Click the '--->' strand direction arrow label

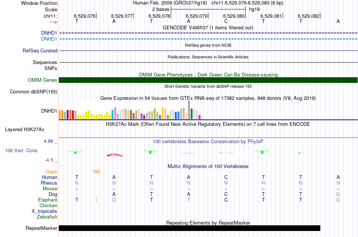pyautogui.click(x=53, y=22)
